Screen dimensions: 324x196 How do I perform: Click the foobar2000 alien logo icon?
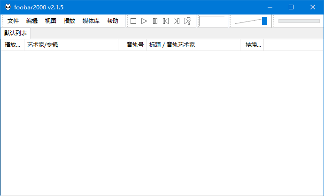point(8,7)
